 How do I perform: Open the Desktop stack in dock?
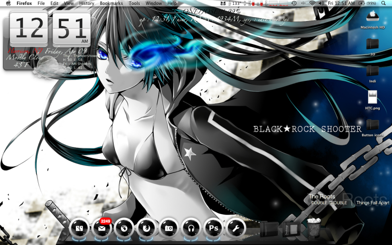[x=291, y=229]
